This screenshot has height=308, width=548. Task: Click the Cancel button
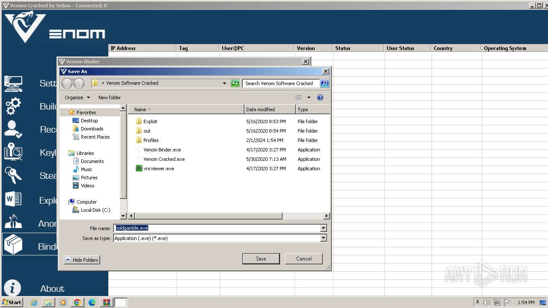tap(304, 259)
